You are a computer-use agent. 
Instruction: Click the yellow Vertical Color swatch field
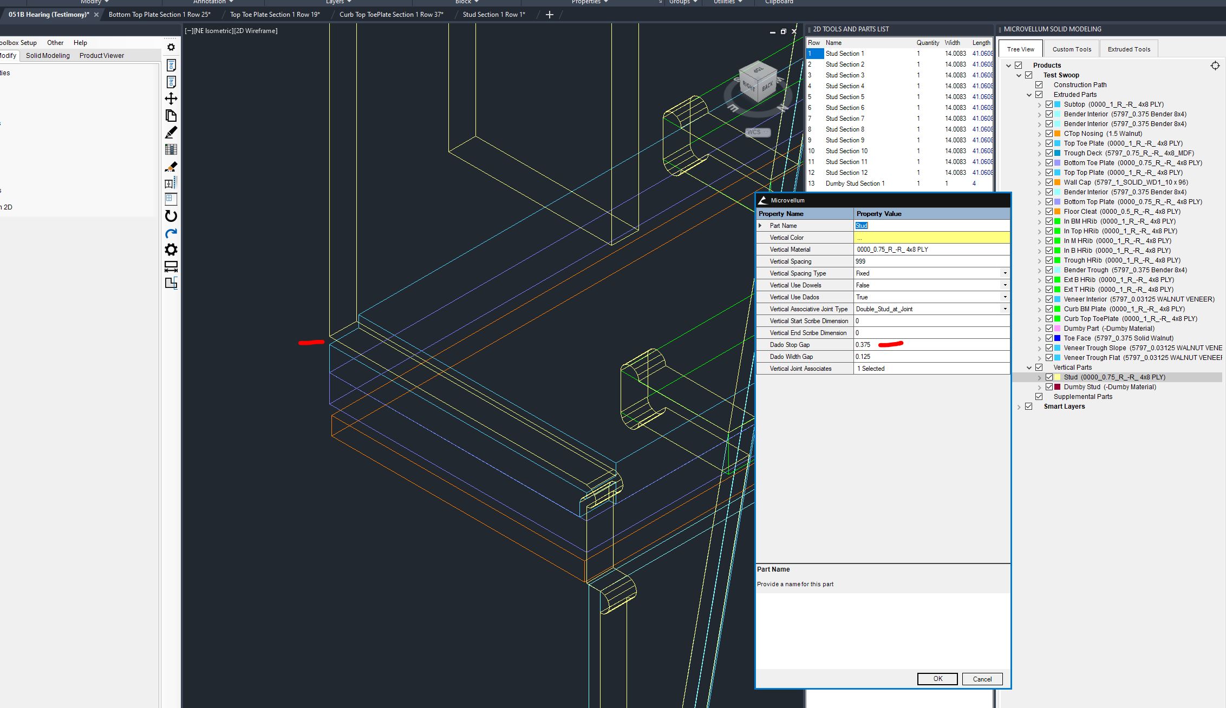tap(931, 238)
